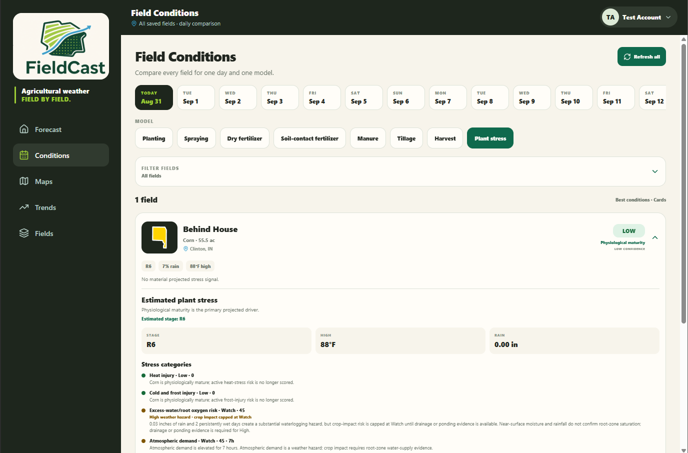Click the Maps sidebar icon

pos(24,181)
